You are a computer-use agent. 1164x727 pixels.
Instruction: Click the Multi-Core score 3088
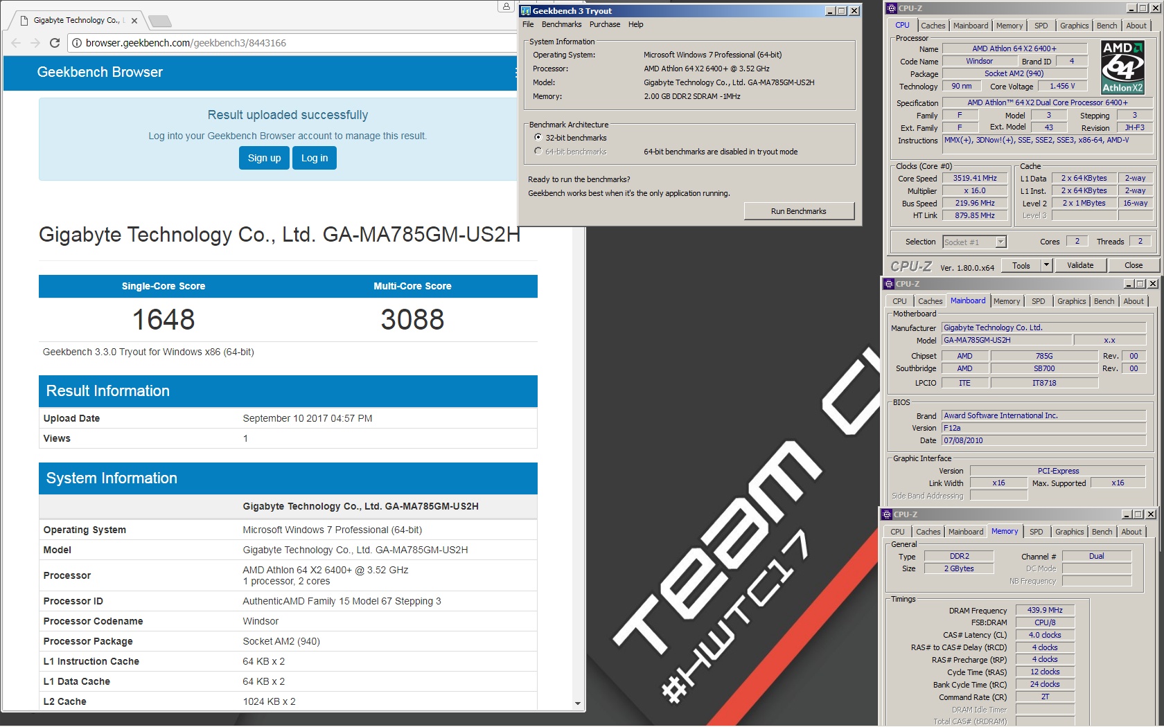[412, 319]
